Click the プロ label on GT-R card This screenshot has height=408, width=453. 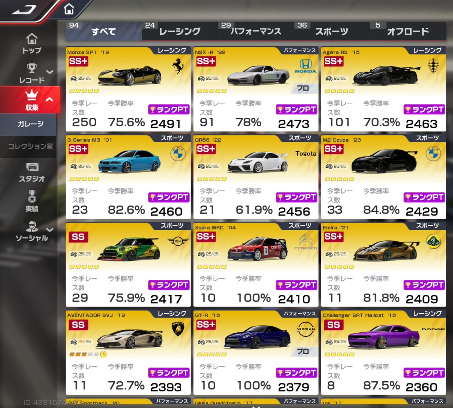click(x=302, y=351)
